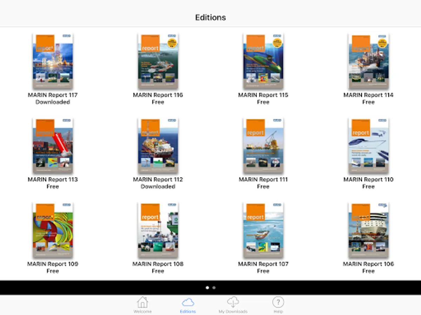Click Free label under MARIN Report 116
The width and height of the screenshot is (421, 315).
158,102
